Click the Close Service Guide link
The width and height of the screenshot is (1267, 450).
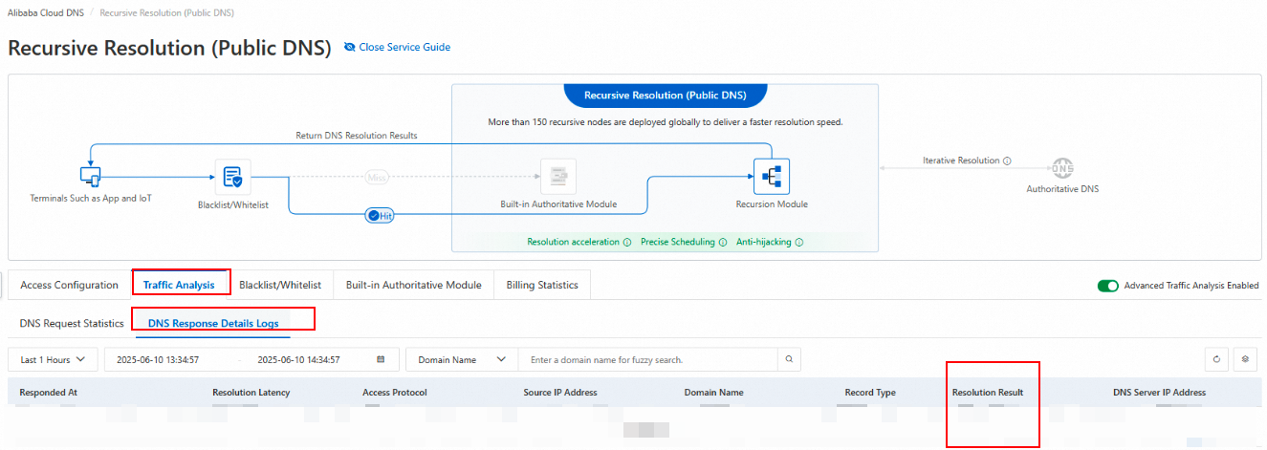(404, 47)
